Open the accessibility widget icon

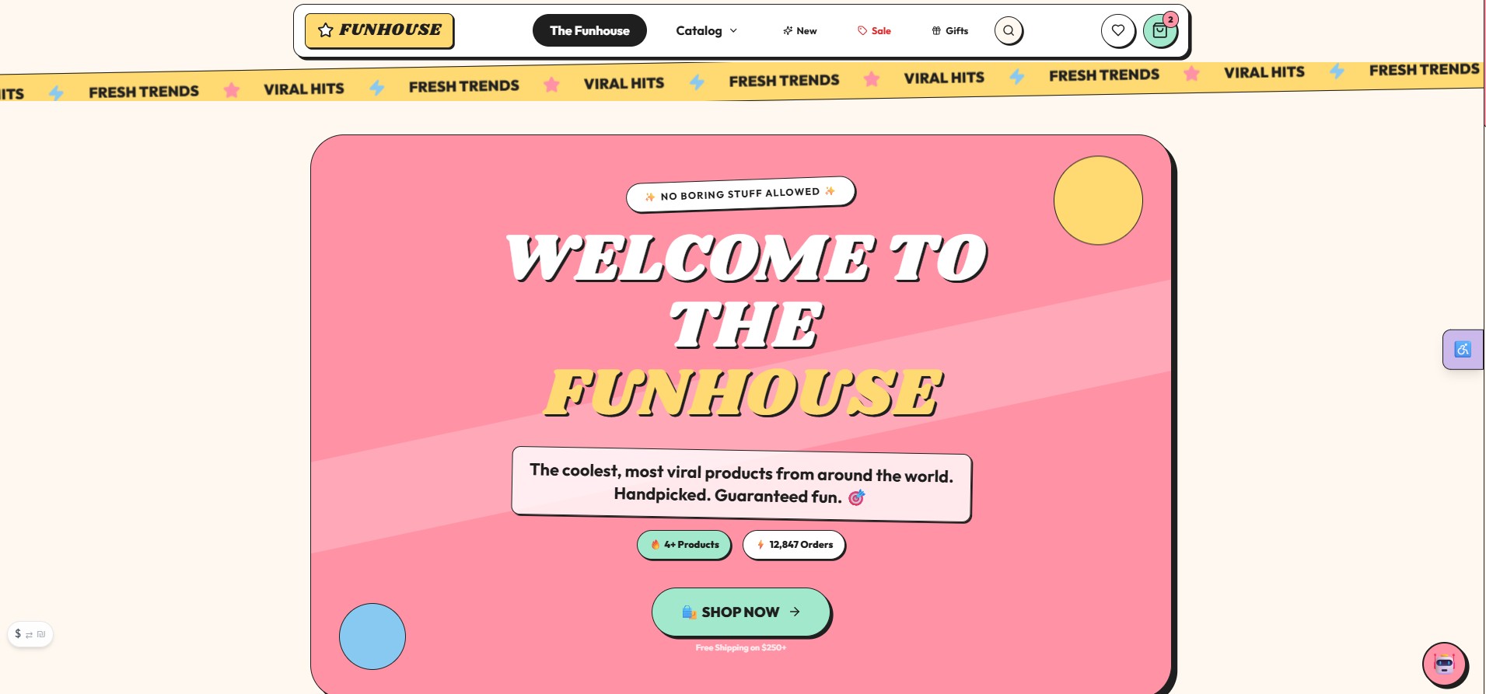[1463, 349]
